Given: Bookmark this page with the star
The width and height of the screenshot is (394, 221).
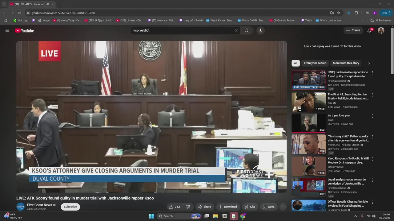Looking at the screenshot, I should coord(339,13).
